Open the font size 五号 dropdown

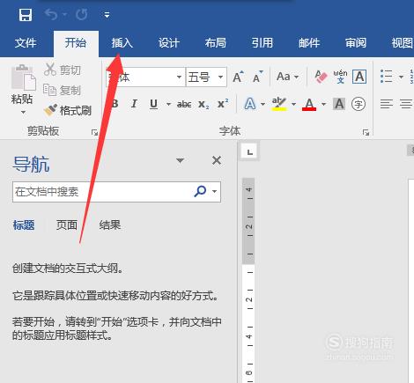click(x=220, y=77)
